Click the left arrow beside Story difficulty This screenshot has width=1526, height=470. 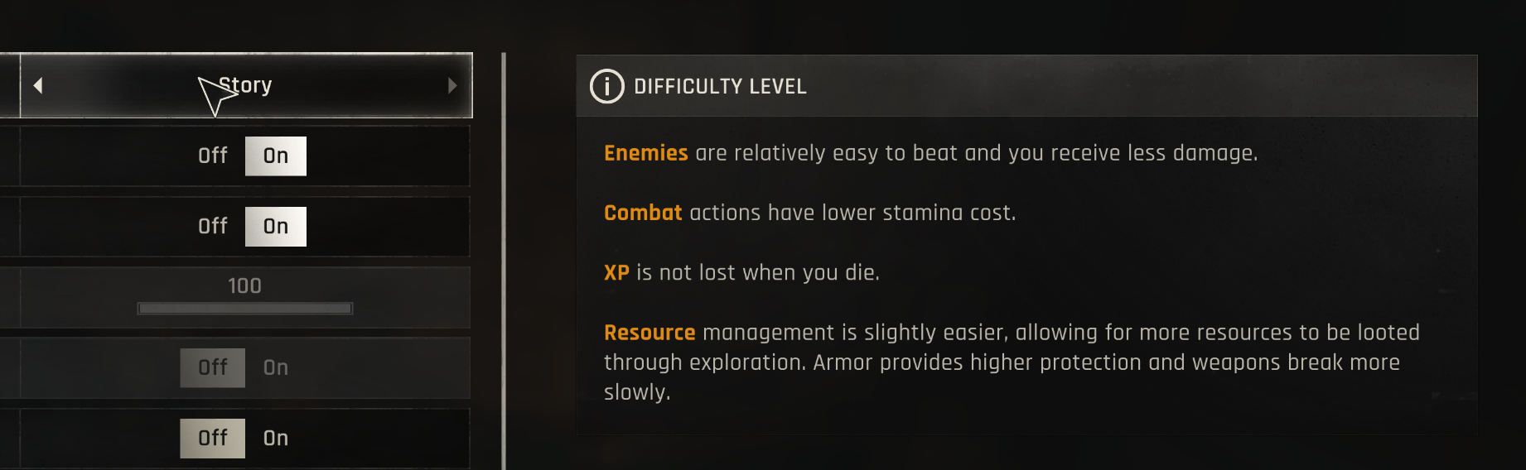tap(38, 85)
